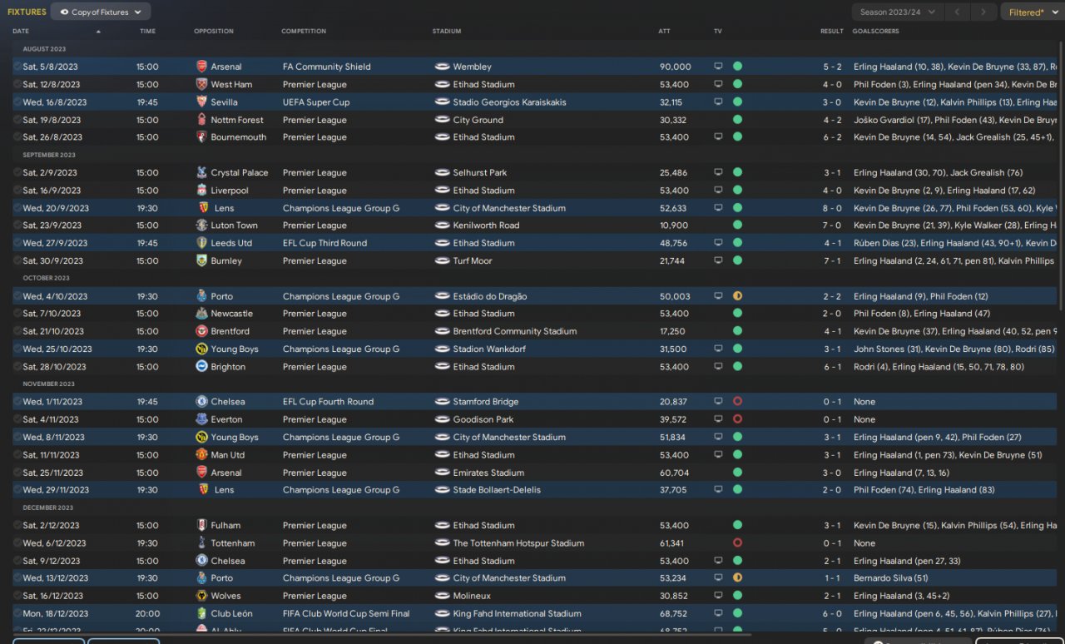Open the UEFA Super Cup competition link
The height and width of the screenshot is (644, 1065).
[316, 102]
